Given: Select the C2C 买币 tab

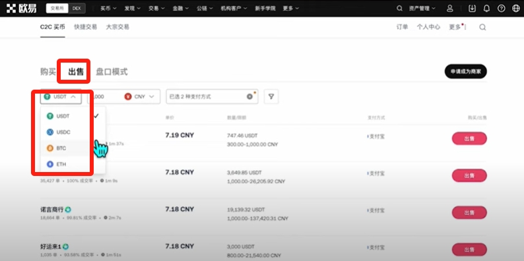Looking at the screenshot, I should point(53,27).
